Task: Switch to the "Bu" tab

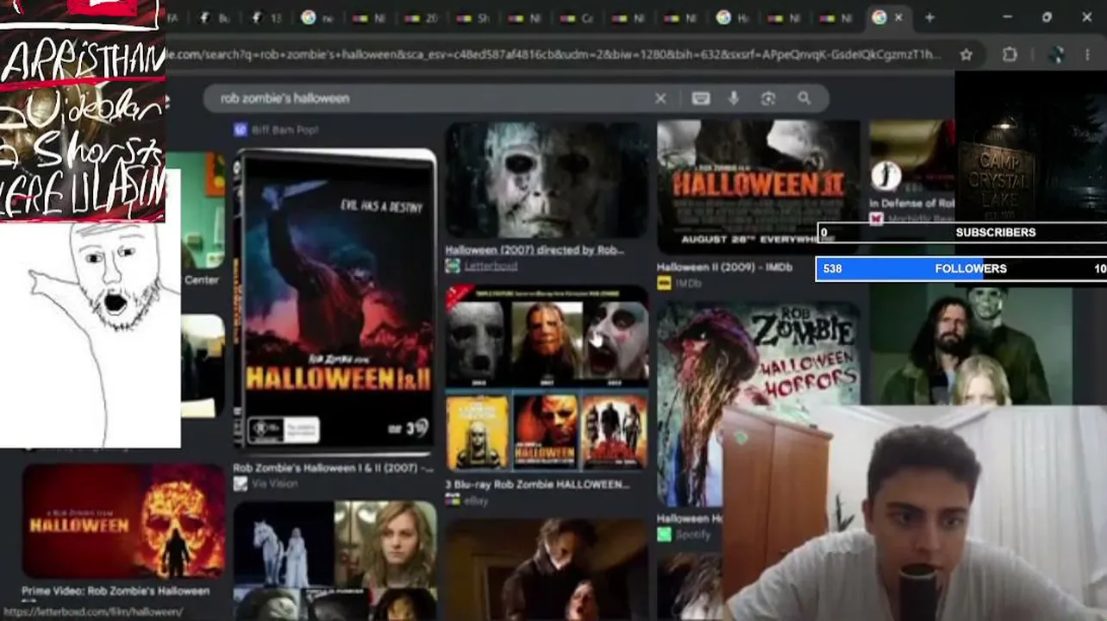Action: [216, 17]
